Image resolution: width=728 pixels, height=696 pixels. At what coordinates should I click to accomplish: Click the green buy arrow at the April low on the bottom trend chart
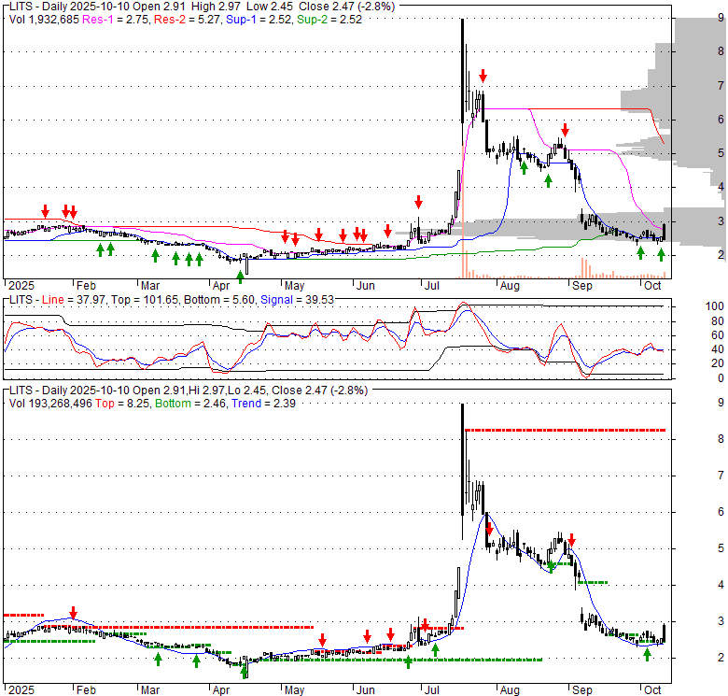tap(245, 672)
